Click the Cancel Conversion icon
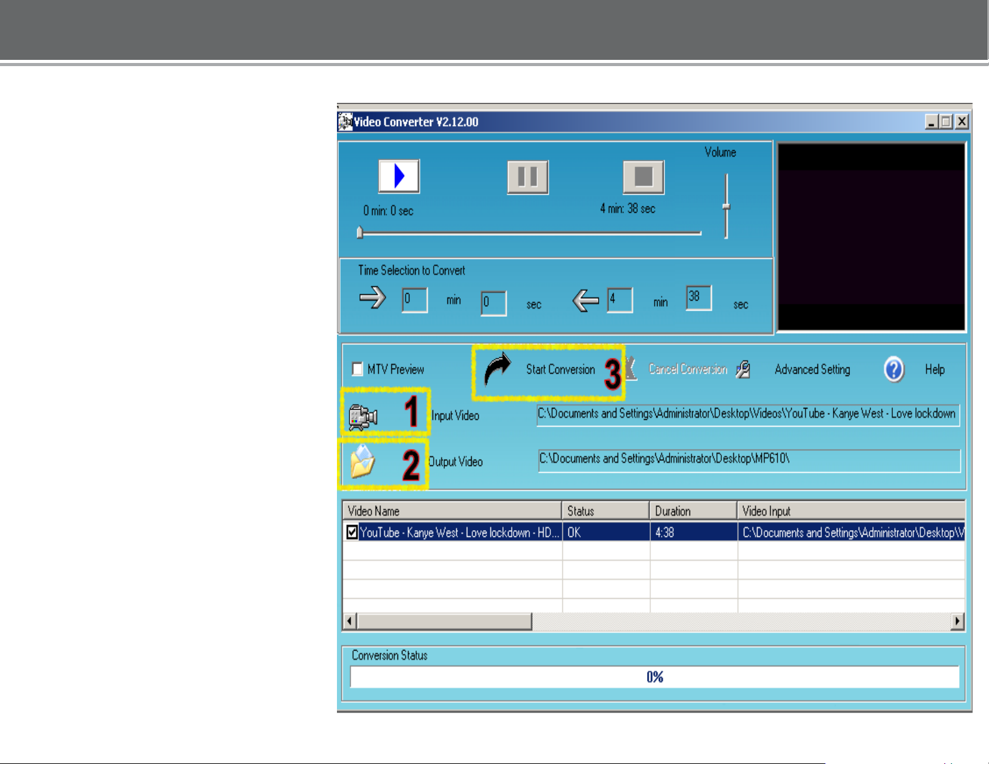989x764 pixels. [x=631, y=369]
